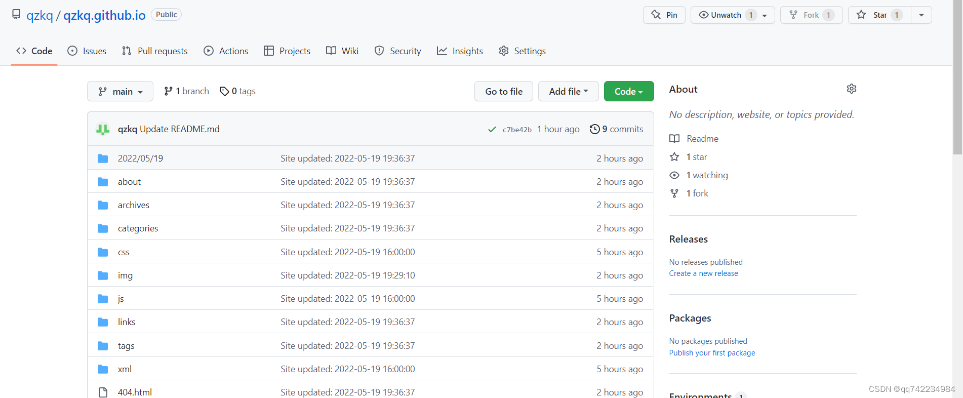Open the archives folder
This screenshot has width=963, height=398.
click(134, 205)
